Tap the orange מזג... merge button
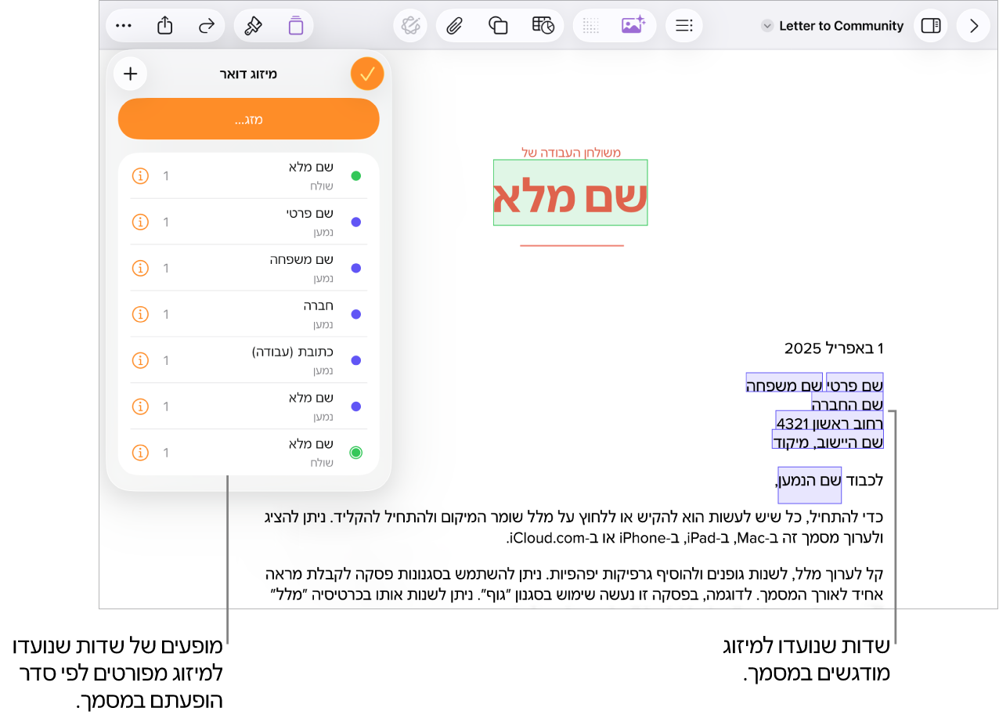The image size is (999, 715). [249, 119]
